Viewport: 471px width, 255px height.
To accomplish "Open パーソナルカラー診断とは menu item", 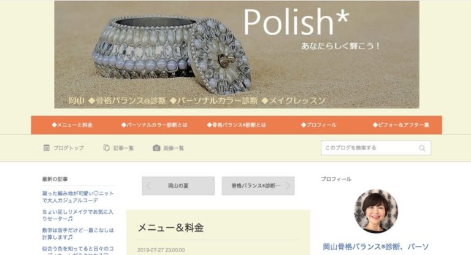I will pos(155,125).
